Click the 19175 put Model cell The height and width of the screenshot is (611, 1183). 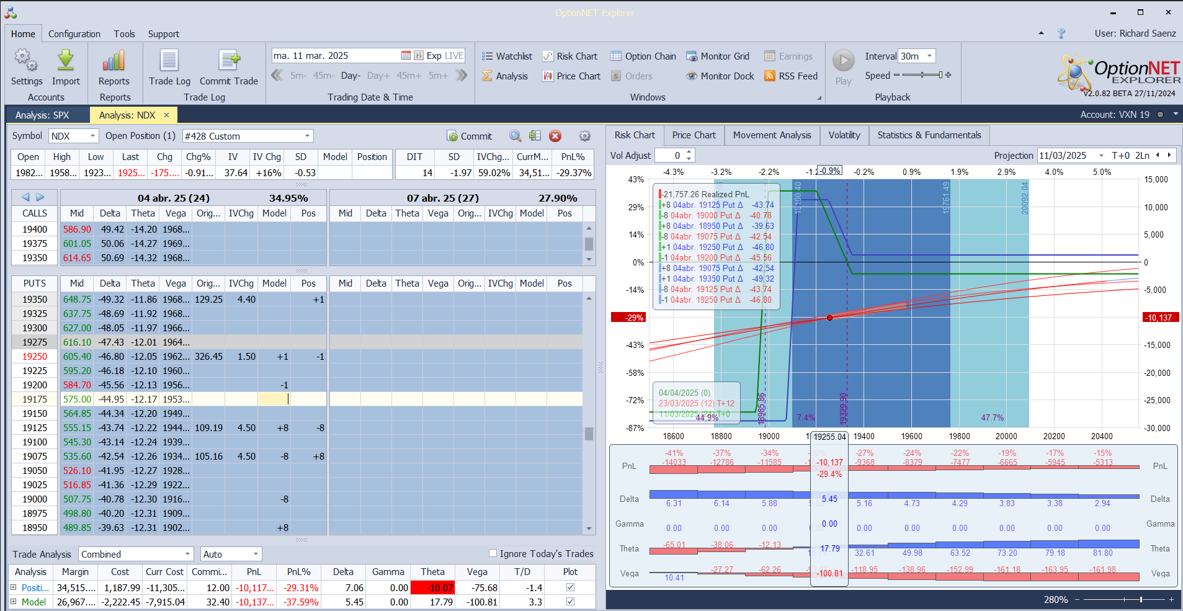coord(274,399)
